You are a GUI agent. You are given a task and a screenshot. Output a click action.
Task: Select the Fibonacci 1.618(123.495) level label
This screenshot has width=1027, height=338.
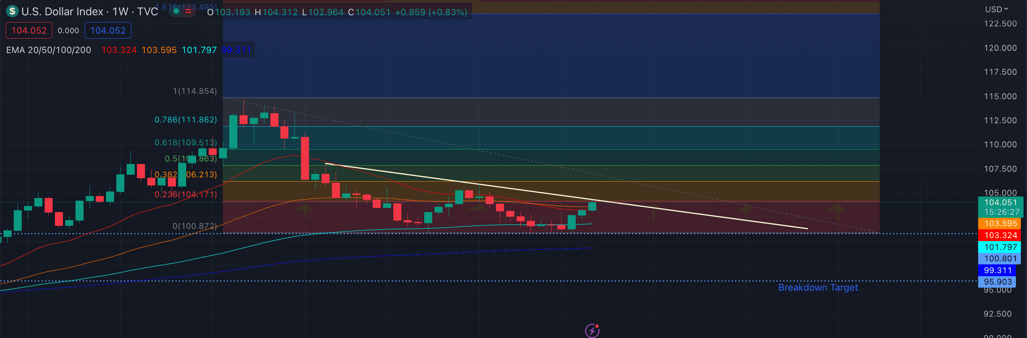pos(186,7)
